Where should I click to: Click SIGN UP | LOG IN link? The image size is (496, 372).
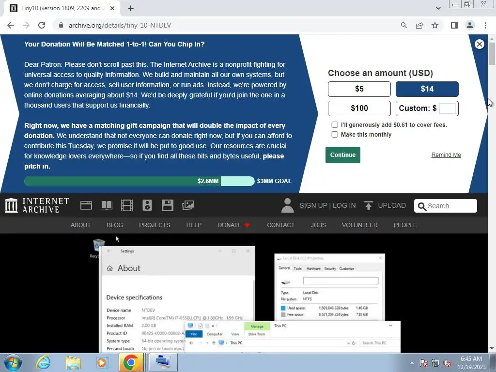pyautogui.click(x=327, y=205)
